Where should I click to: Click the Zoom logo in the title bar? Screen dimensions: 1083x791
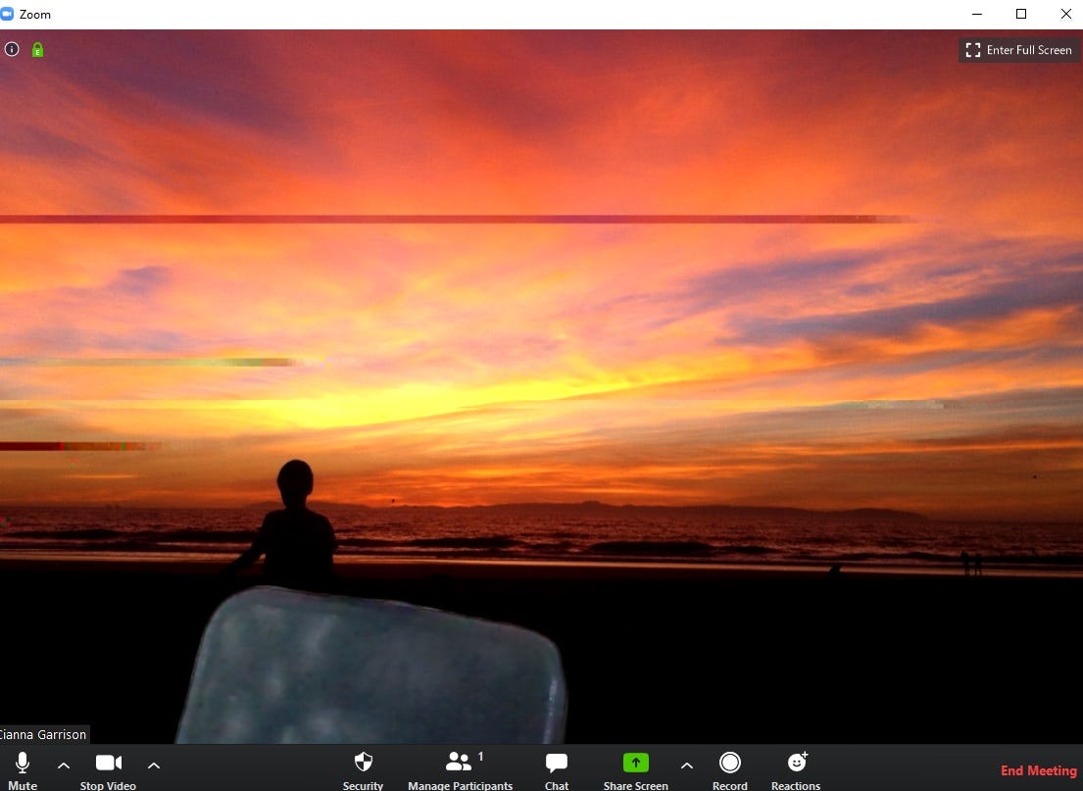8,14
